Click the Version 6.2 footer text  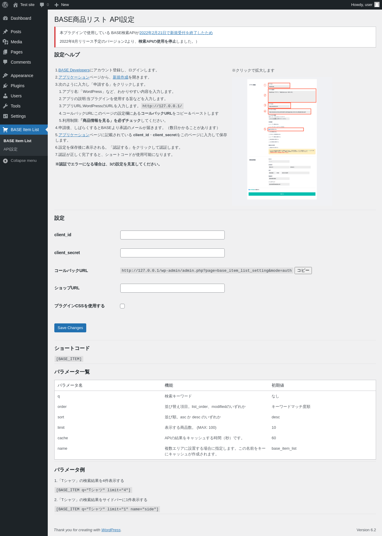click(x=366, y=530)
